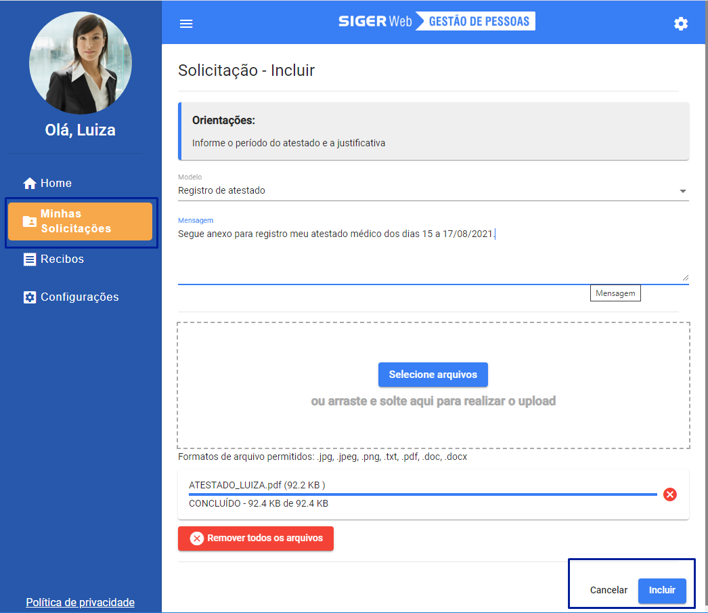Remove ATESTADO_LUIZA.pdf with red X icon
708x613 pixels.
tap(669, 494)
